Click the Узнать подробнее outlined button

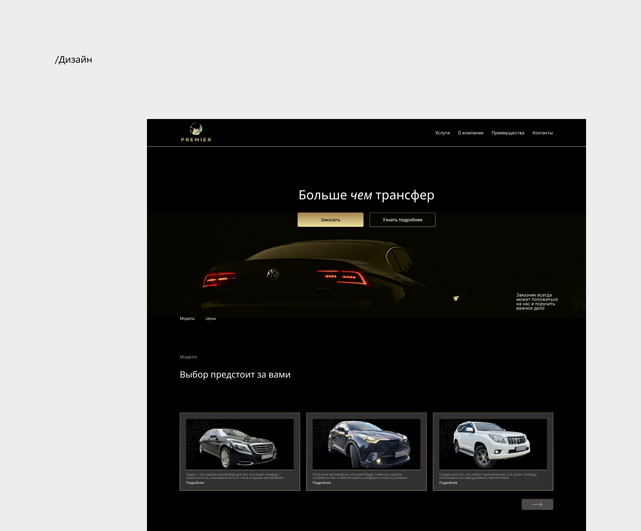pos(402,220)
